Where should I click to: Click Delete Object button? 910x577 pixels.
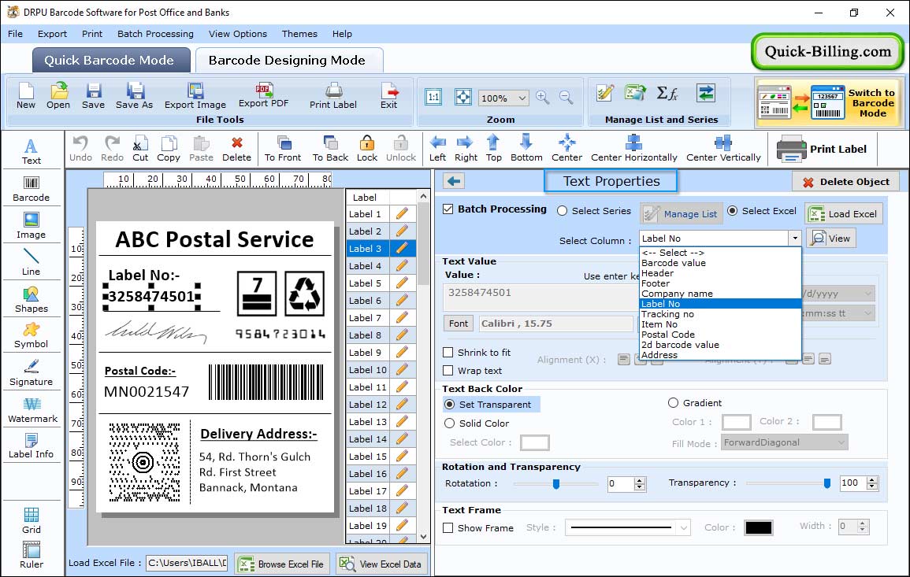click(845, 182)
